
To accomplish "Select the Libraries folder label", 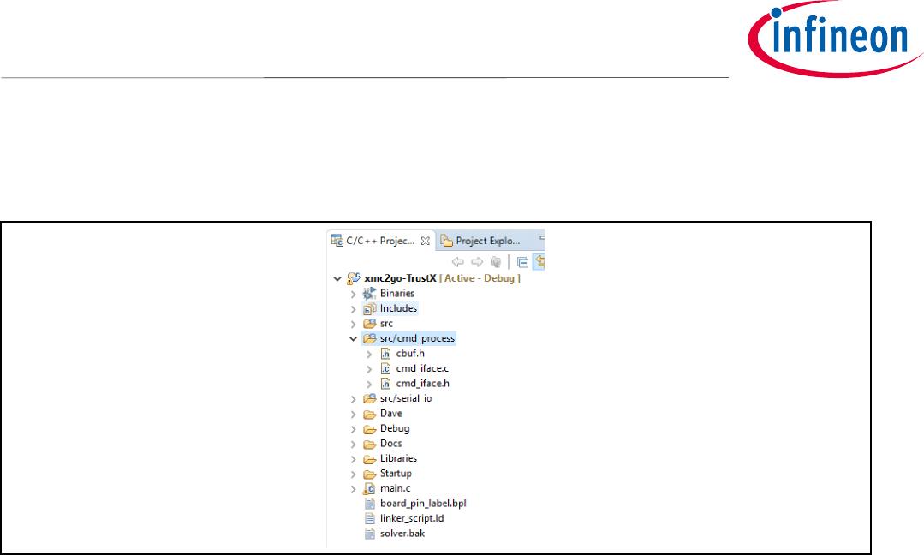I will pos(398,458).
